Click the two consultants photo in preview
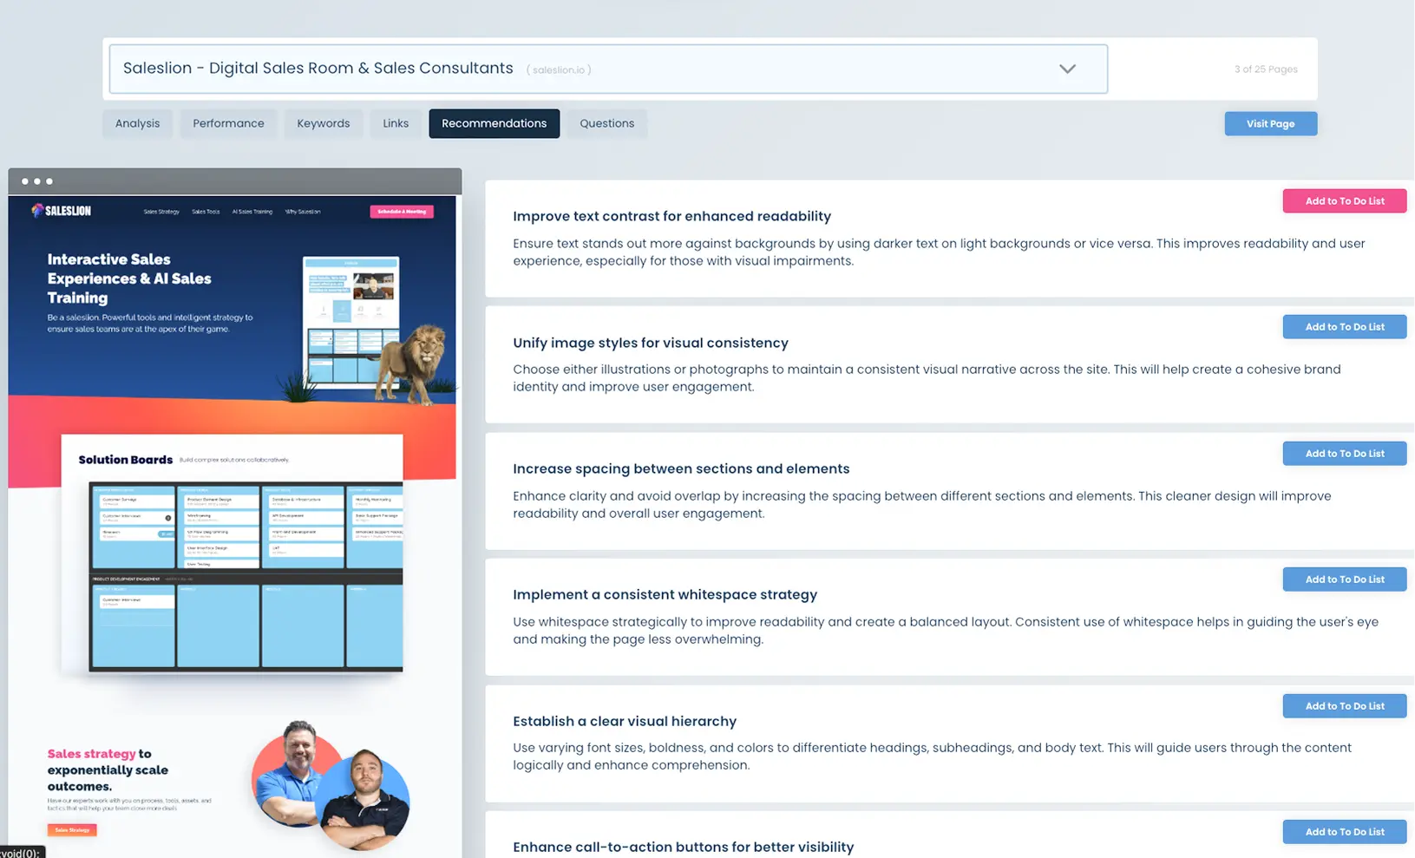 (331, 785)
